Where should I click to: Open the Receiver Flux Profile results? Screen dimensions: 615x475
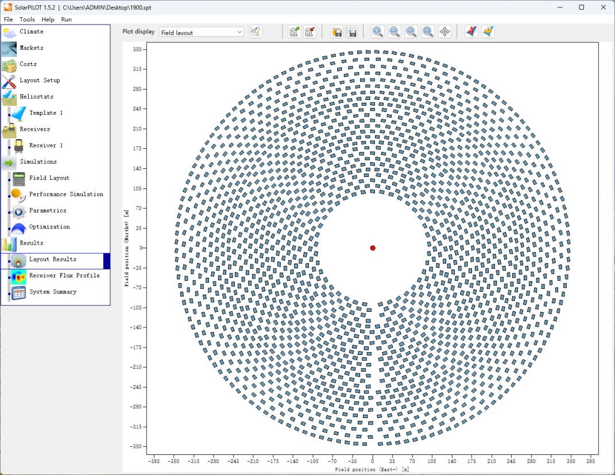[x=64, y=276]
